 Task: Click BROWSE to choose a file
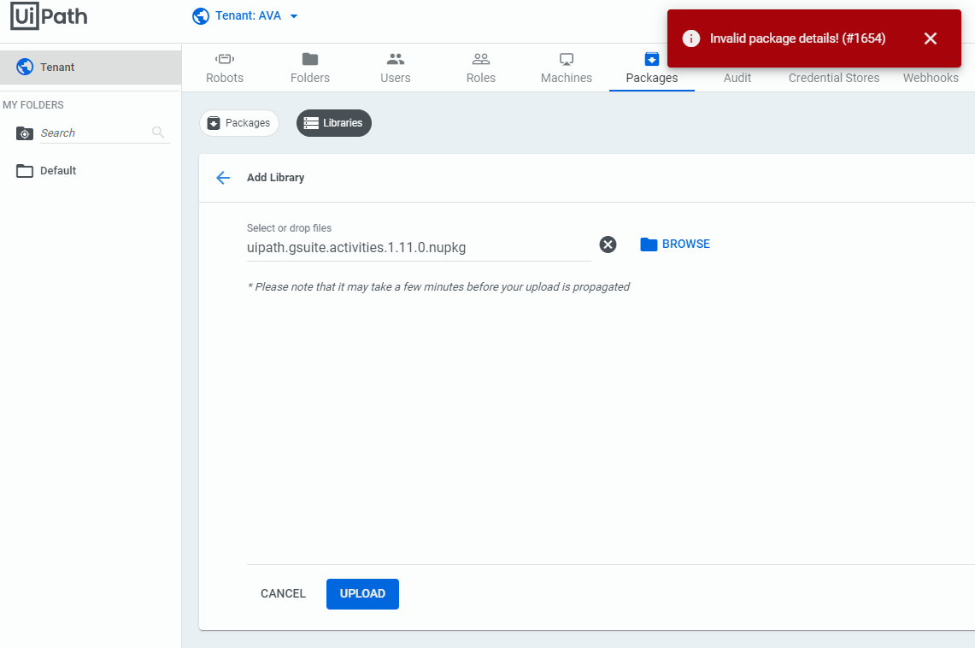675,244
